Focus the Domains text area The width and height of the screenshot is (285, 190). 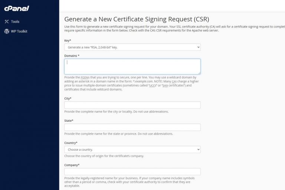point(132,66)
